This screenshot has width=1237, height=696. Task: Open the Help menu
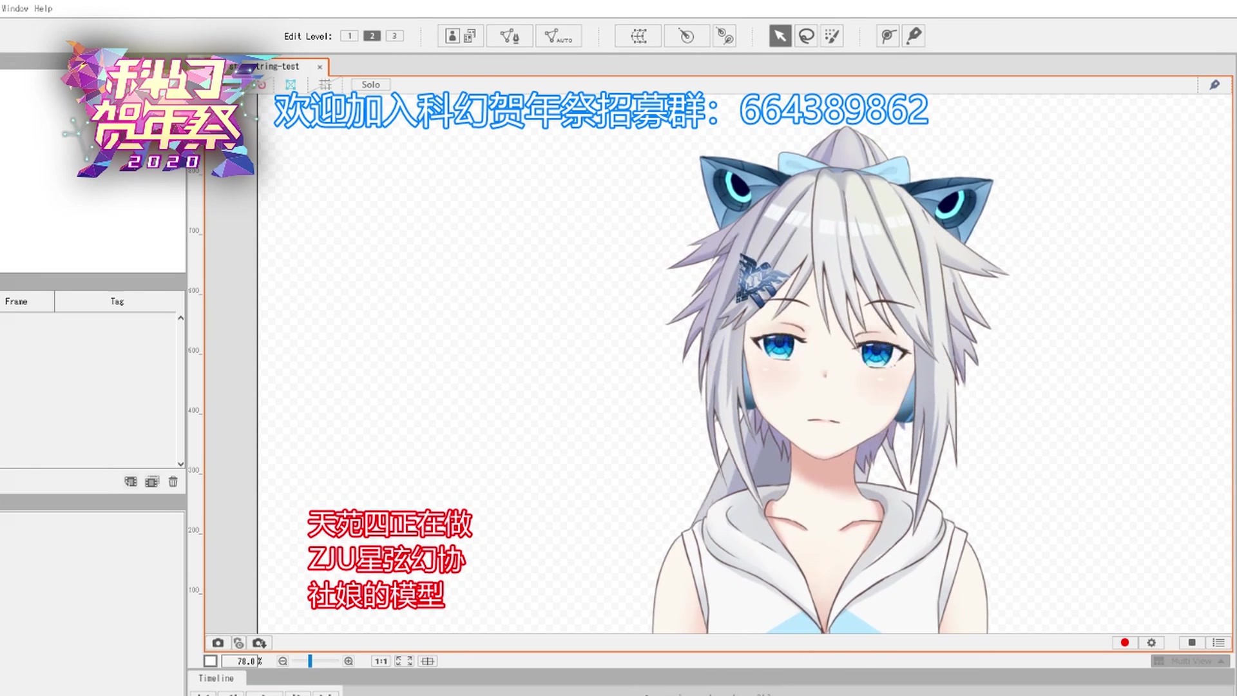pyautogui.click(x=43, y=8)
